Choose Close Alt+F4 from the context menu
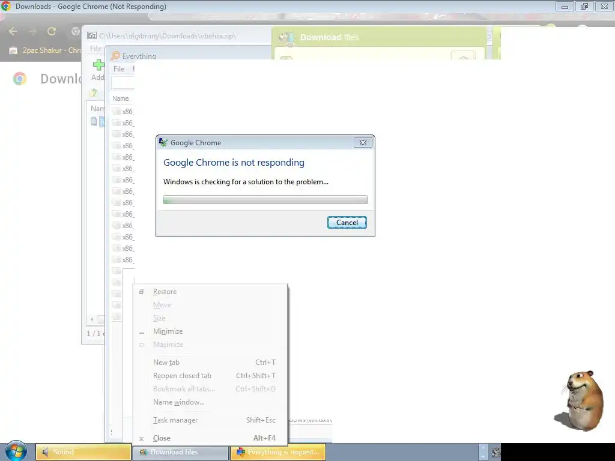The width and height of the screenshot is (615, 461). pos(210,438)
